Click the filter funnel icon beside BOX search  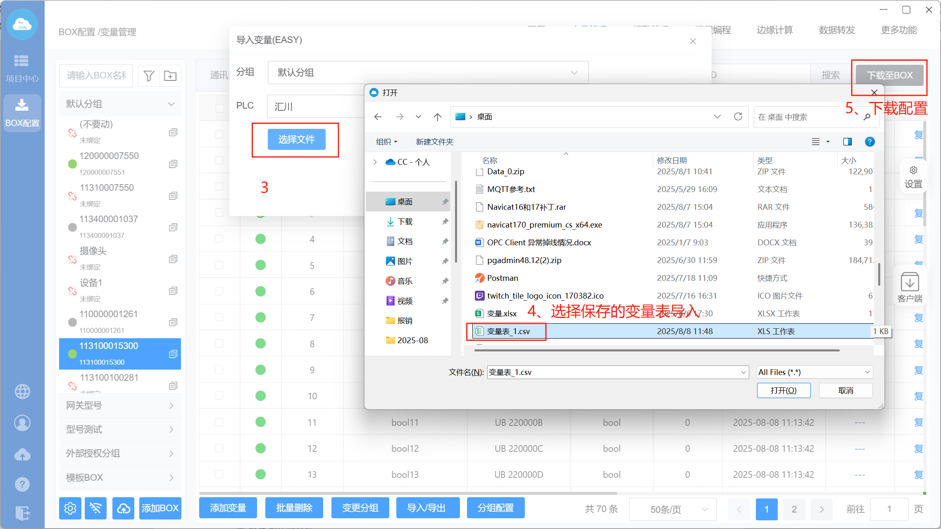[149, 76]
